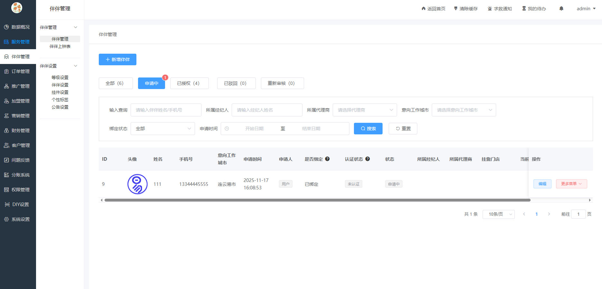Click the clock icon in 申请时间 field
This screenshot has width=602, height=289.
point(227,129)
